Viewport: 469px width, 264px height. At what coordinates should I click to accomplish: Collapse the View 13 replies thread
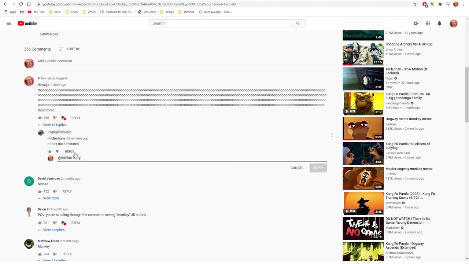click(x=52, y=125)
